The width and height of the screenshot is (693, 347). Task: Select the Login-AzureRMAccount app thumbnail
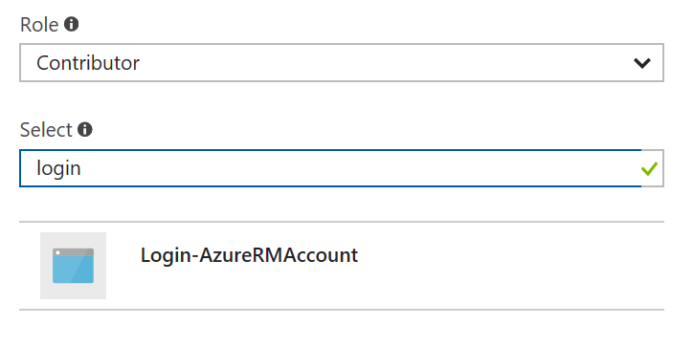point(73,266)
